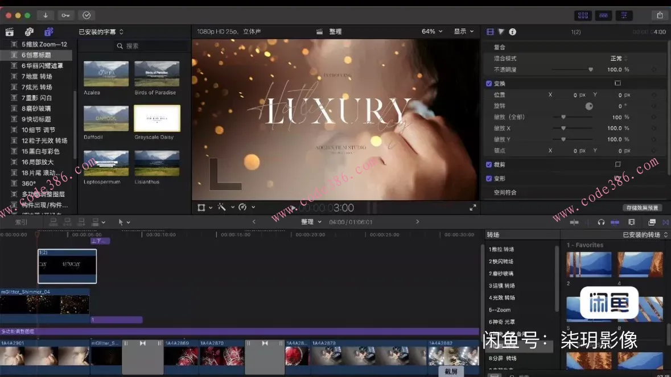
Task: Open the background tasks checkmark icon
Action: point(87,15)
